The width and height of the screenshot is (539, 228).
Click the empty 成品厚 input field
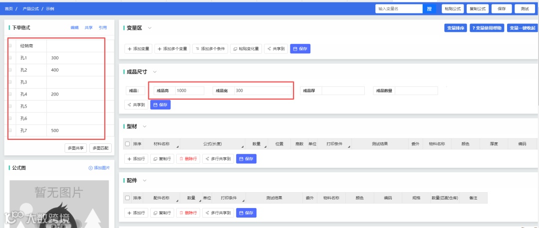343,91
